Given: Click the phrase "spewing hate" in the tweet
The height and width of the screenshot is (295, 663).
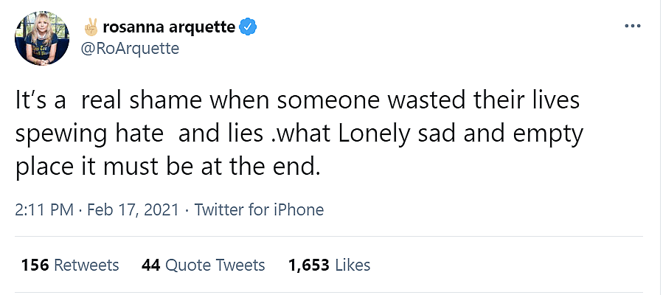Looking at the screenshot, I should [88, 134].
